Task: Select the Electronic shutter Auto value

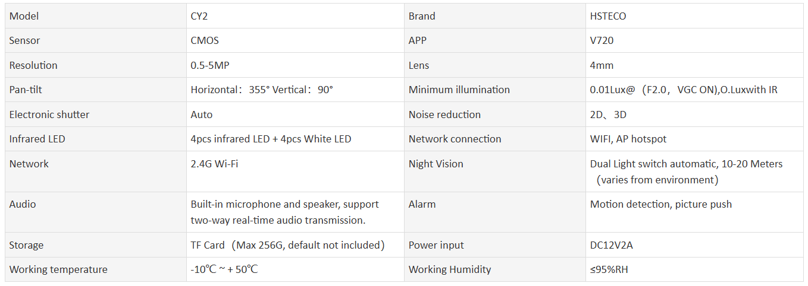Action: coord(202,115)
